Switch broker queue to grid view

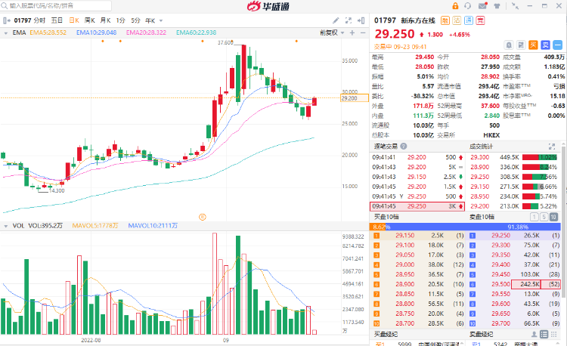click(553, 335)
